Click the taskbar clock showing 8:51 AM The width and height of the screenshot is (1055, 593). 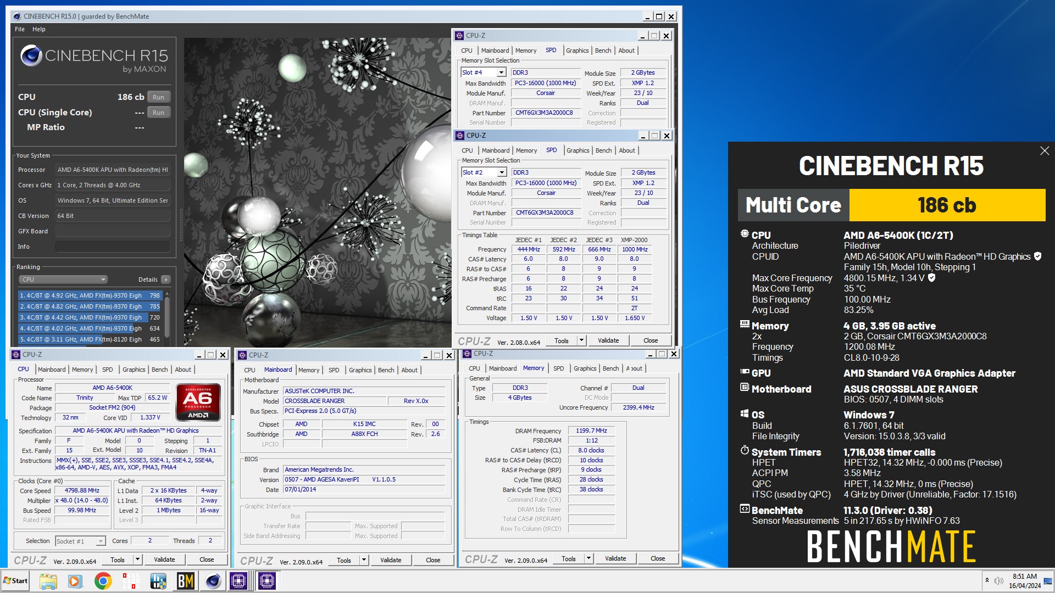1024,580
